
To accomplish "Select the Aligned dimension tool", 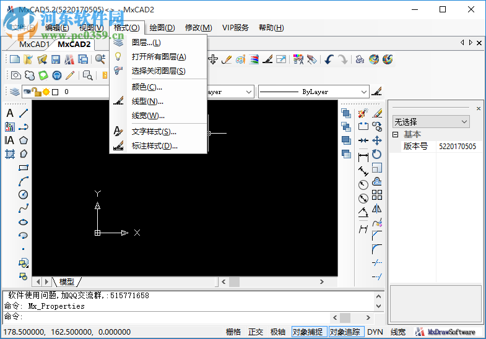I will pos(363,171).
